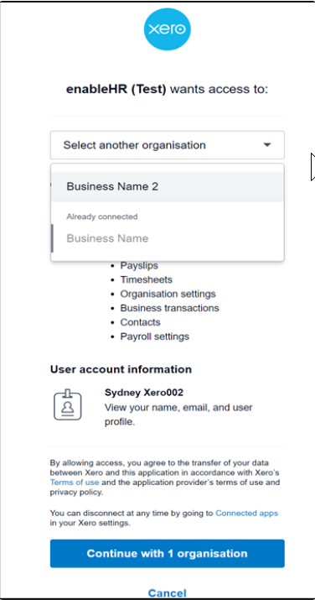This screenshot has width=315, height=600.
Task: Click the Organisation settings list item
Action: tap(168, 294)
